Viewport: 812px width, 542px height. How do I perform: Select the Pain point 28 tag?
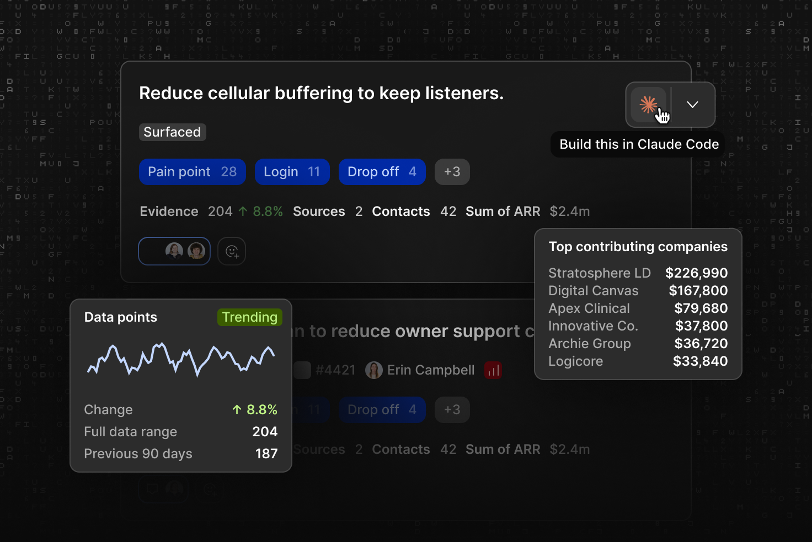[193, 172]
